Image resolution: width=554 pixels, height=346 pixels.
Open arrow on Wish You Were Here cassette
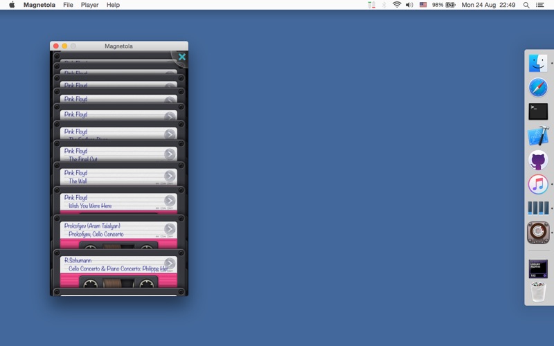click(x=170, y=201)
